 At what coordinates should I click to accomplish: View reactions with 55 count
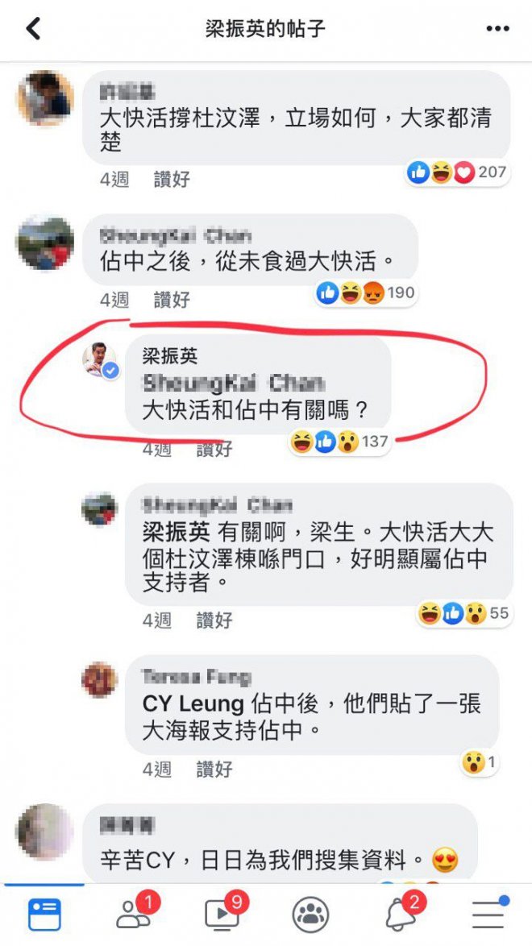(463, 613)
